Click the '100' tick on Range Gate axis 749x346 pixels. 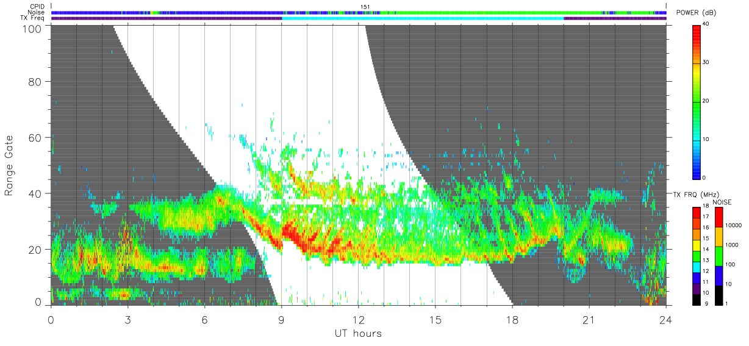point(32,28)
